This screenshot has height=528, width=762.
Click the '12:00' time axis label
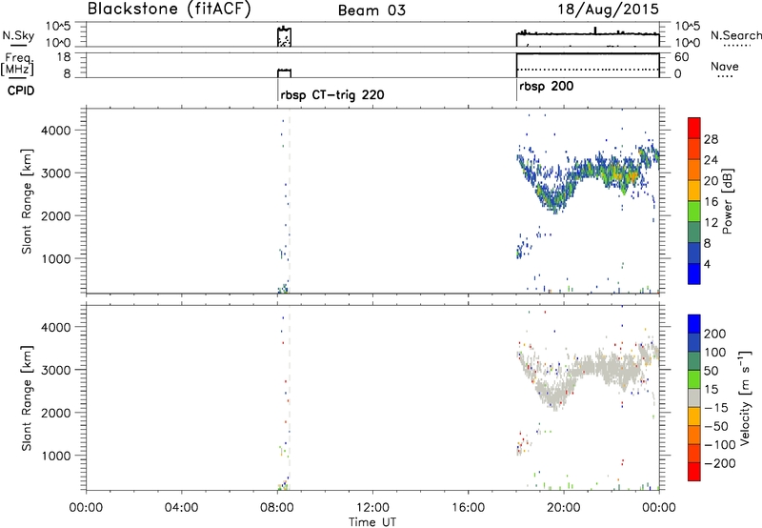pos(372,508)
